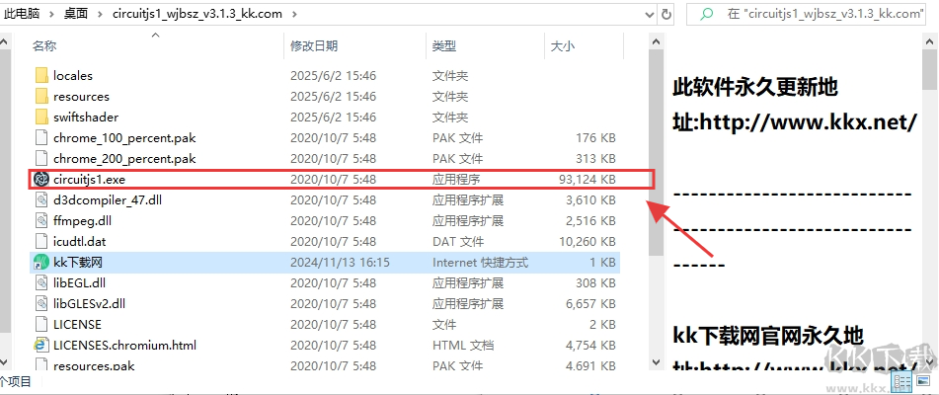Select the resources folder name

click(81, 97)
